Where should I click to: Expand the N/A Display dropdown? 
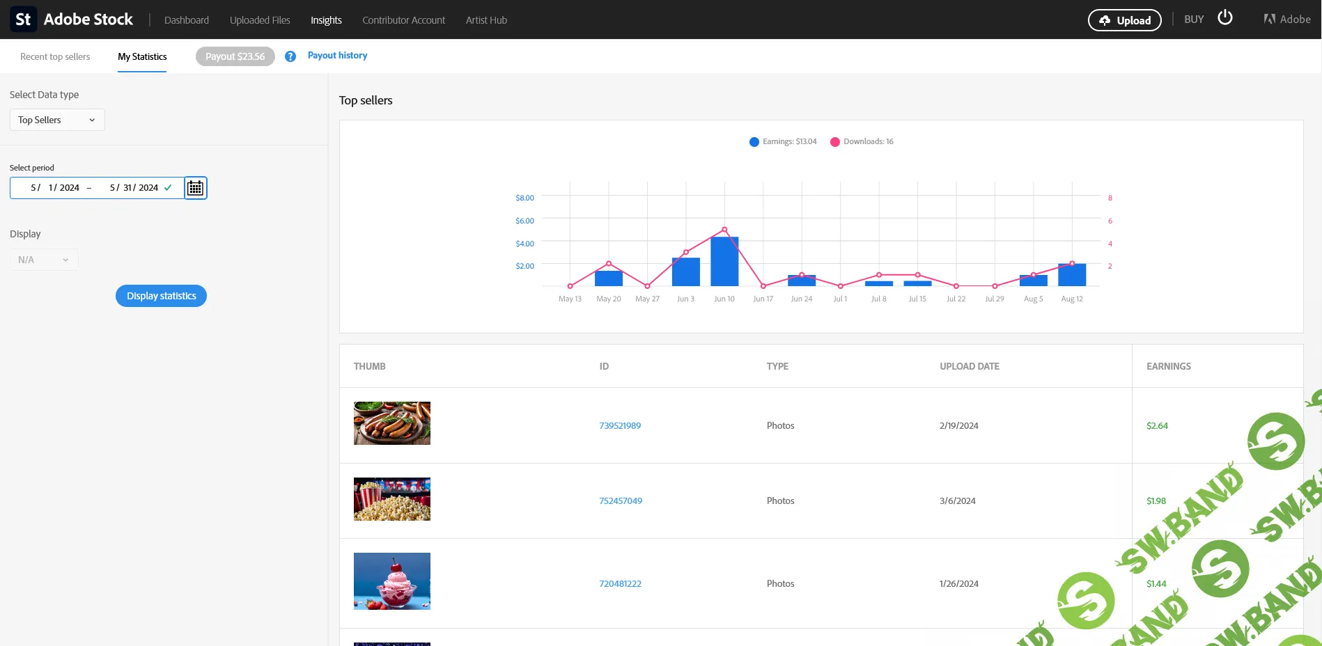(44, 260)
